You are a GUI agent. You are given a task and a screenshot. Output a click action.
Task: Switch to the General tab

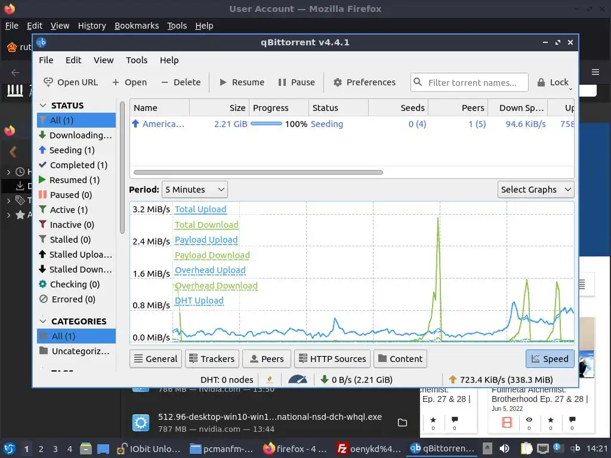(156, 358)
